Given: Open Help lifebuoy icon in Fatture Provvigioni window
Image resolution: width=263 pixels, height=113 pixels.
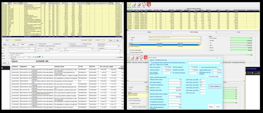Looking at the screenshot, I should (144, 4).
